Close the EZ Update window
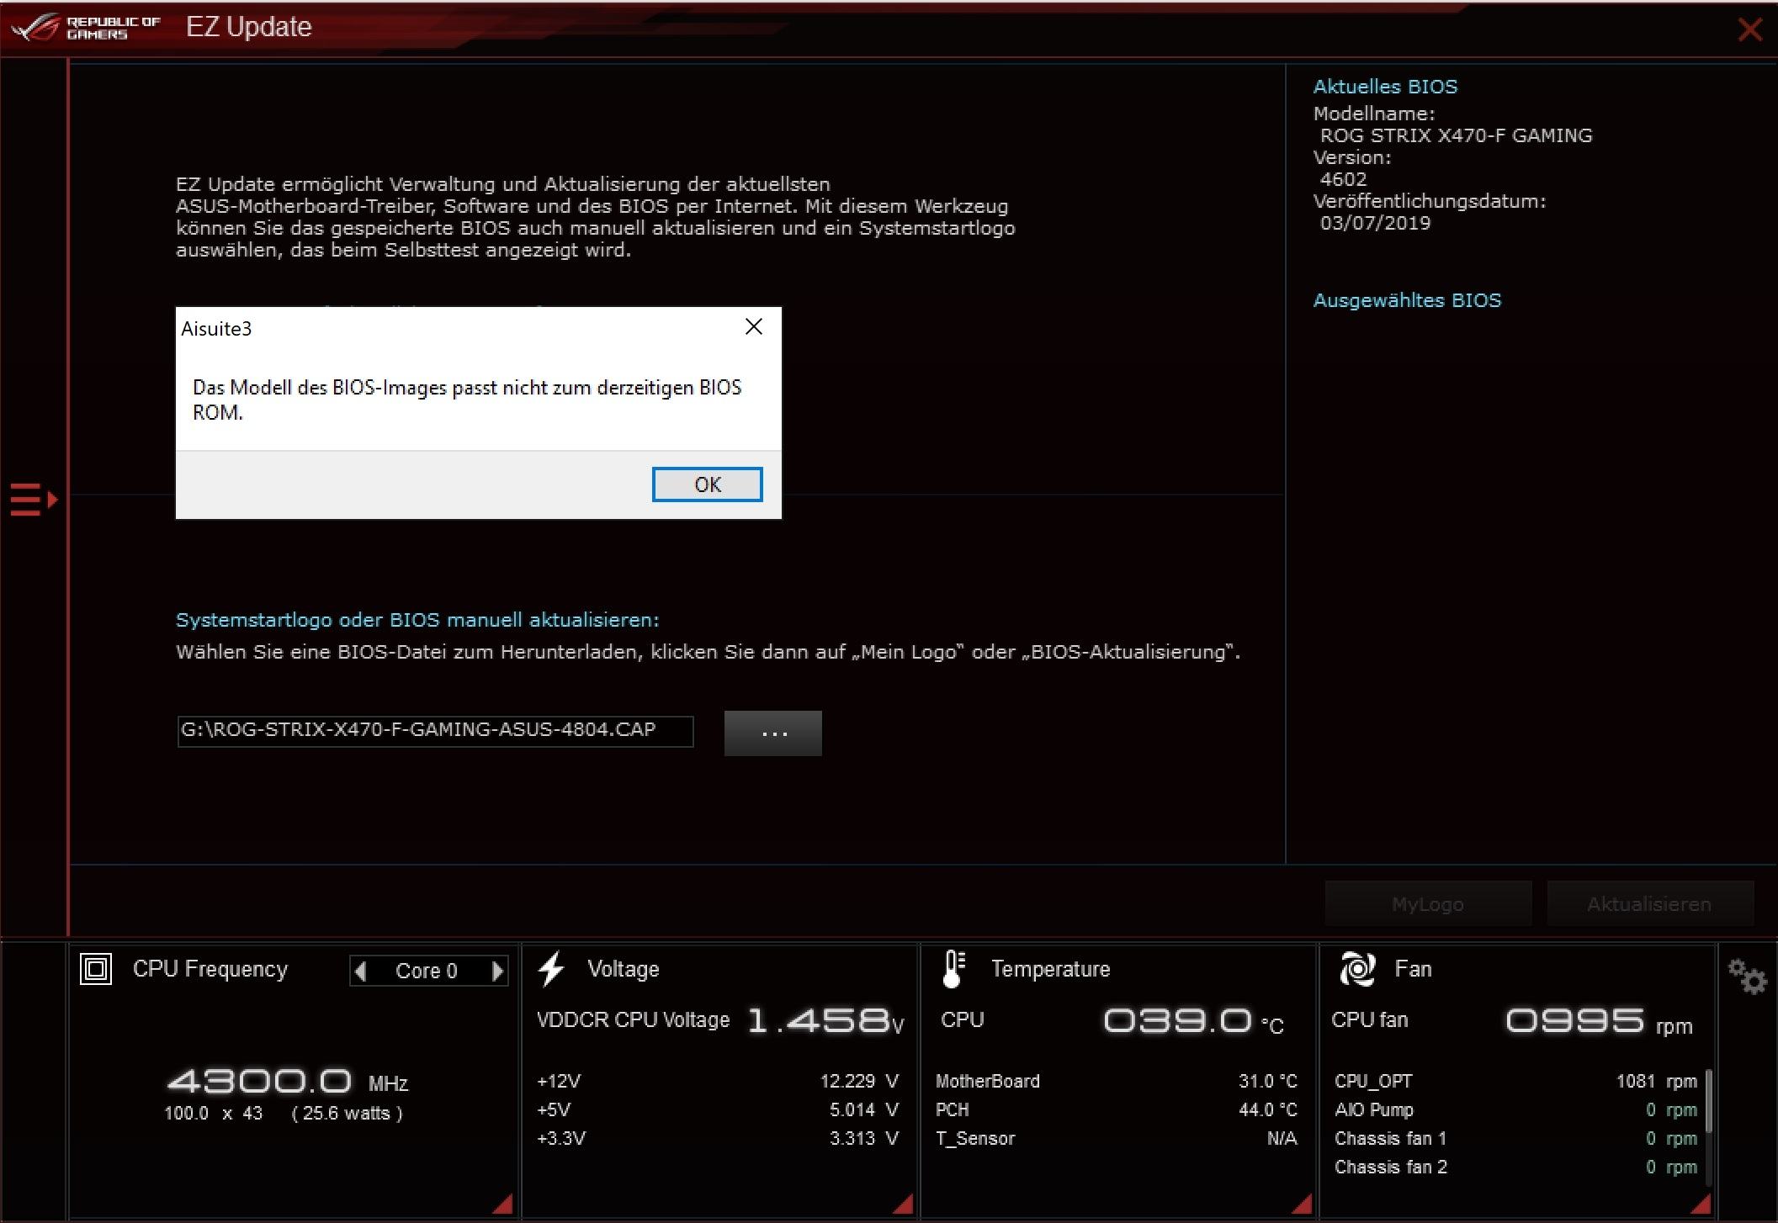Screen dimensions: 1778x1223 coord(1750,29)
